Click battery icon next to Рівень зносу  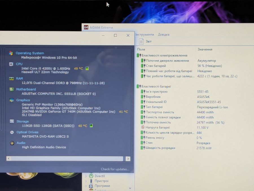tap(143, 138)
